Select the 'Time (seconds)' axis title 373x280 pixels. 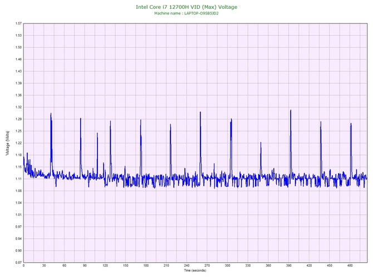(x=195, y=271)
